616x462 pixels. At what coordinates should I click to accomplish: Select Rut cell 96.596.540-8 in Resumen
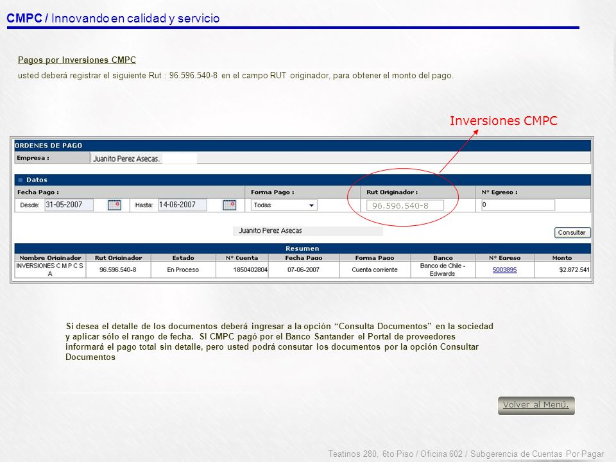pyautogui.click(x=118, y=270)
